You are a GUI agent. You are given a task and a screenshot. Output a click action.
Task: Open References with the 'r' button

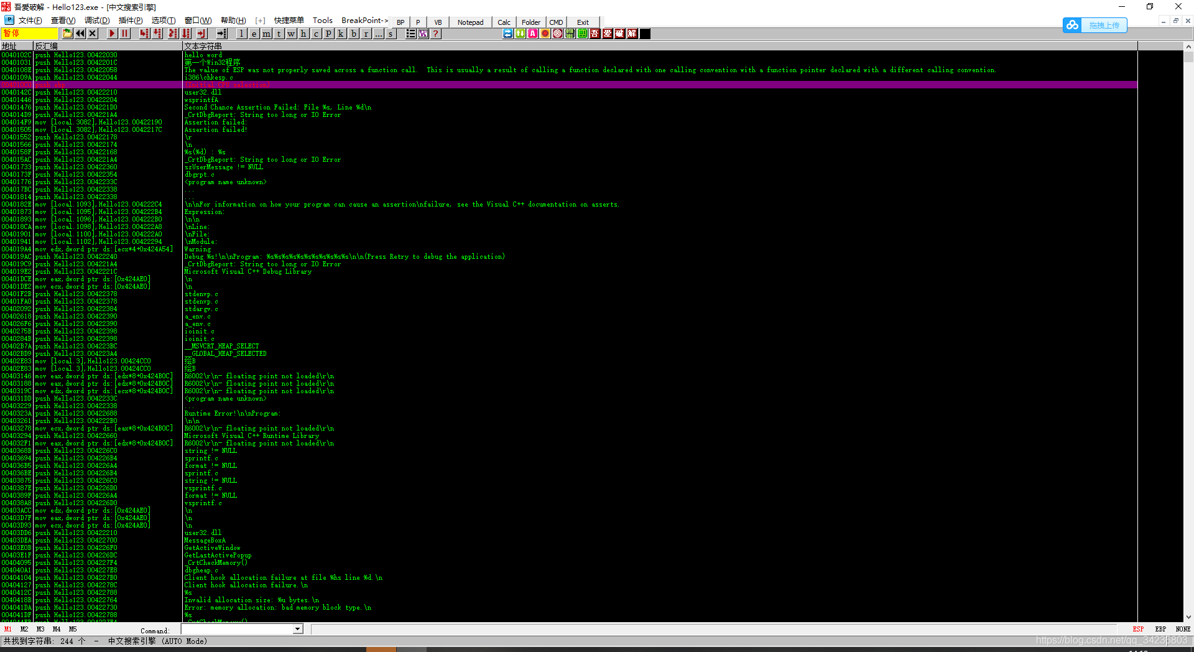366,34
